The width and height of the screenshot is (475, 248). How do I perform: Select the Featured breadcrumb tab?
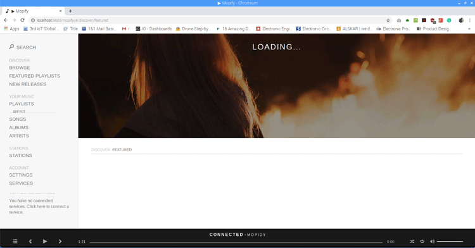coord(122,150)
